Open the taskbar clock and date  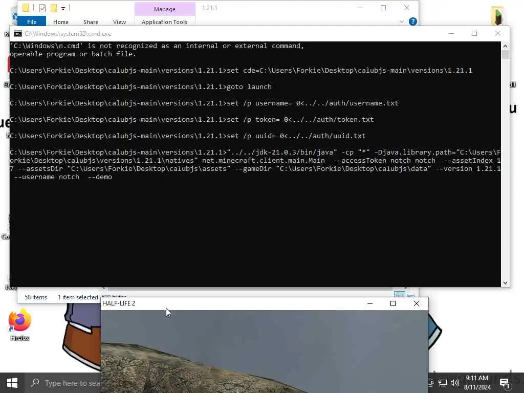coord(477,383)
